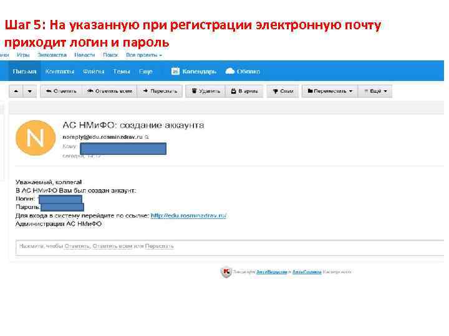Click the sender address noreply@edu.rosminzdrav.ru
Viewport: 449px width, 336px height.
102,137
